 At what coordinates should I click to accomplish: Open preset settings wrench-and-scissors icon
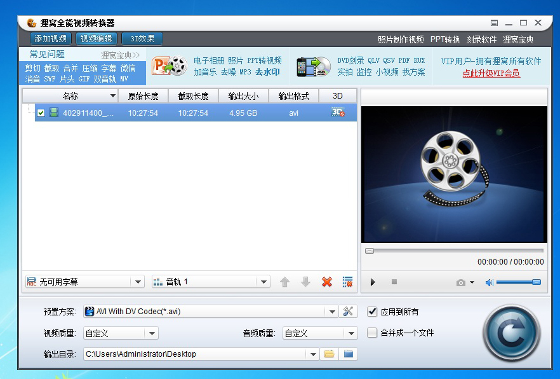pos(348,312)
